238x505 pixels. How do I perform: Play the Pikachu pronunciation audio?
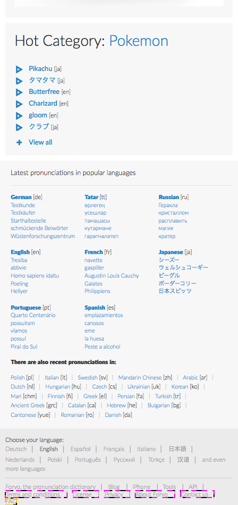19,69
